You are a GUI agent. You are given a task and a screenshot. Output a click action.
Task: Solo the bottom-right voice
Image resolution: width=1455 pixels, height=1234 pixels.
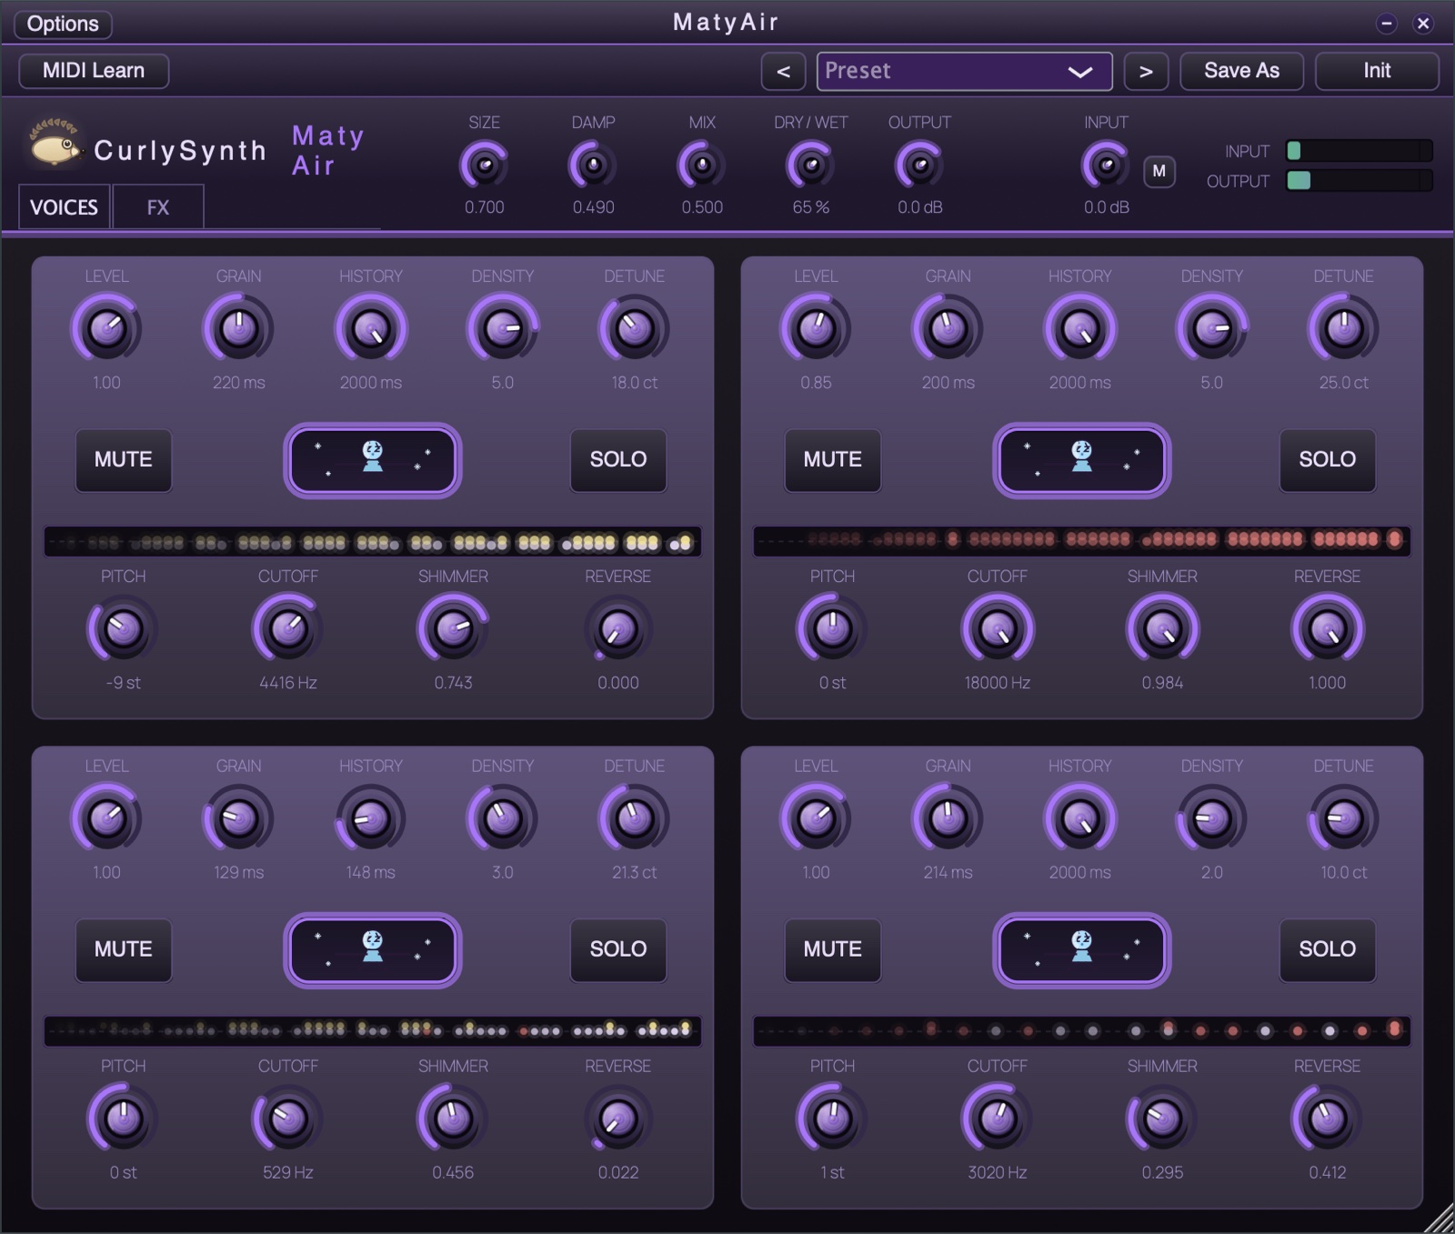click(x=1328, y=949)
